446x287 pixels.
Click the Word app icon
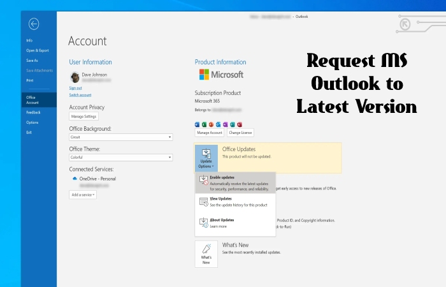(197, 124)
